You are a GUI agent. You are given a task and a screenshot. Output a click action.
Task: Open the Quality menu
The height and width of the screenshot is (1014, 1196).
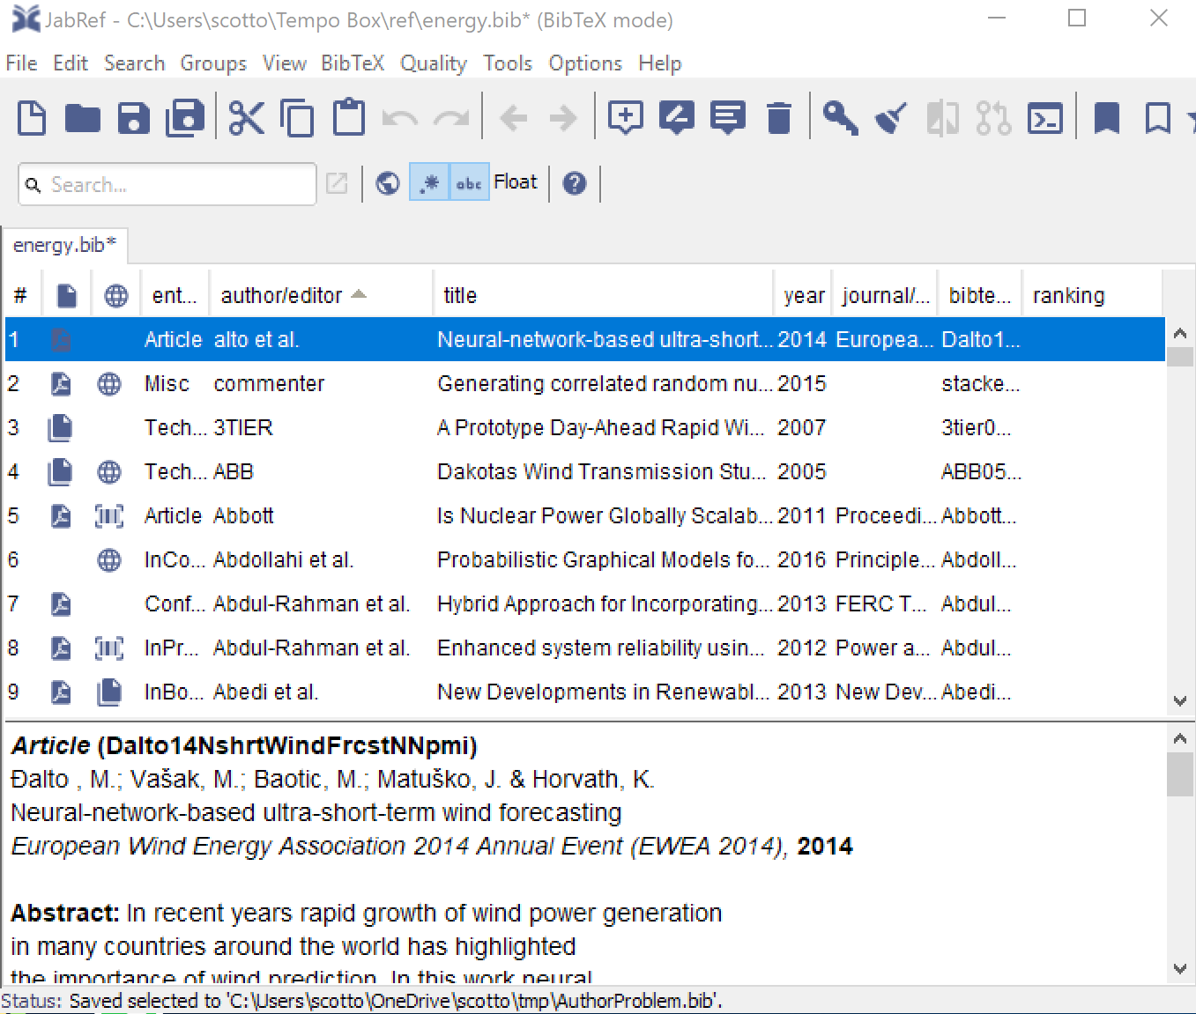[x=434, y=63]
